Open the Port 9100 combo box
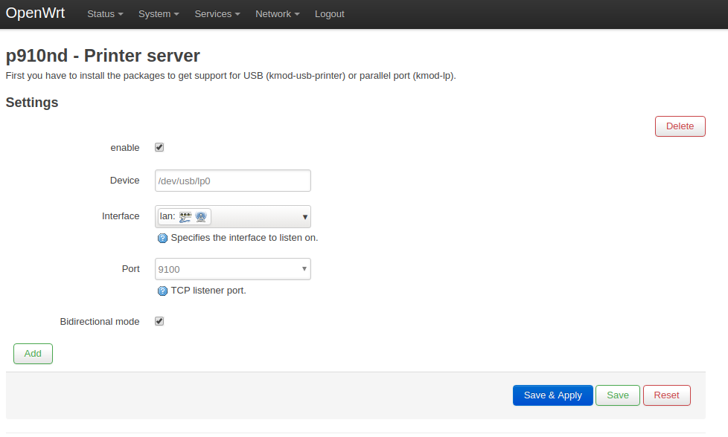 pos(232,269)
